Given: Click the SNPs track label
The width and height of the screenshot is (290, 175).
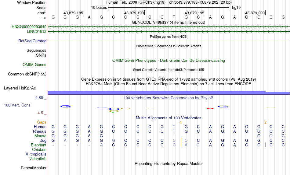Looking at the screenshot, I should [41, 55].
